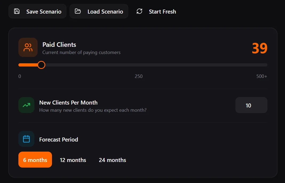Click the New Clients Per Month input field
The width and height of the screenshot is (285, 183).
tap(251, 105)
